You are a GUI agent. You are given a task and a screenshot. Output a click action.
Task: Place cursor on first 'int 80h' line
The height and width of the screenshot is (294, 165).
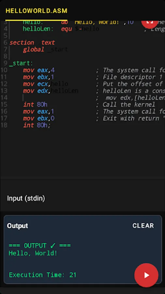[37, 105]
